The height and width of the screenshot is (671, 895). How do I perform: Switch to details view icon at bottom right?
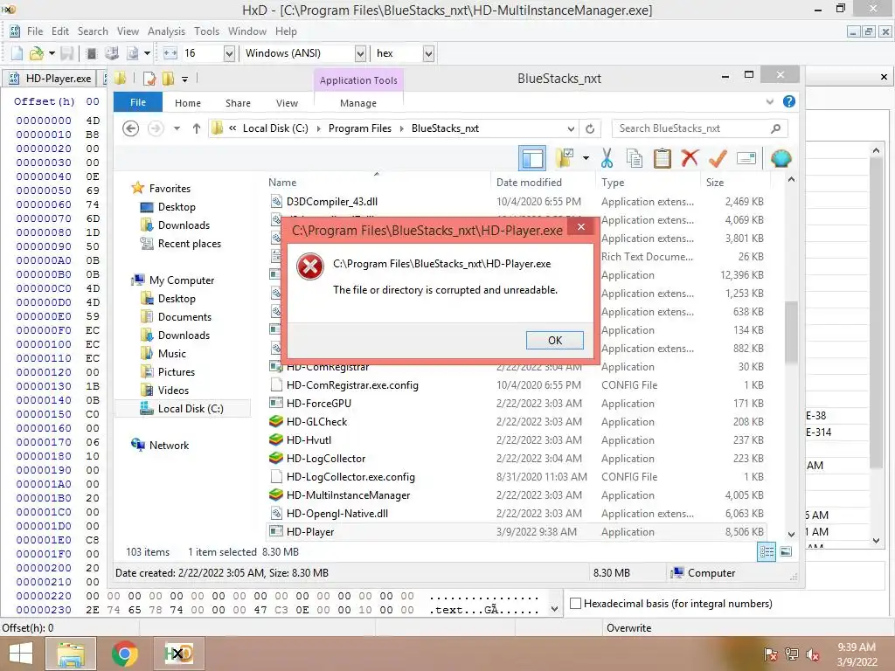[x=766, y=552]
